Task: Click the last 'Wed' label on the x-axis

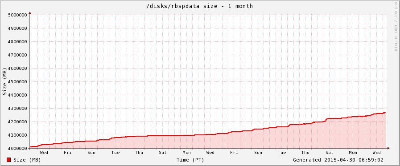Action: (x=377, y=153)
